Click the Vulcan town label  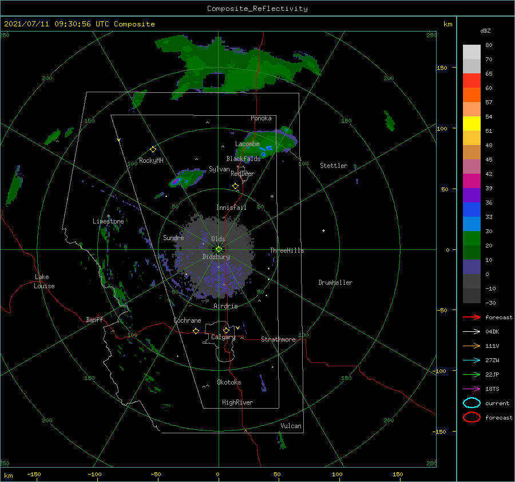tap(291, 426)
